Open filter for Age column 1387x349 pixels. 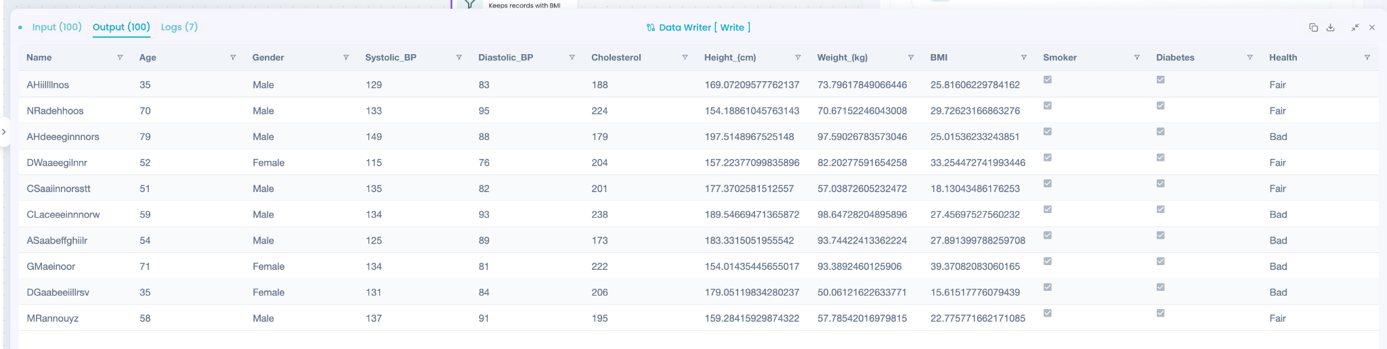point(233,57)
